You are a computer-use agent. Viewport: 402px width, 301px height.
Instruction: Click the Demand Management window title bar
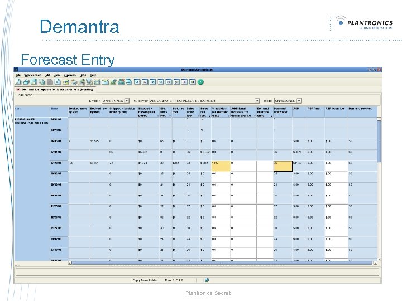(198, 70)
